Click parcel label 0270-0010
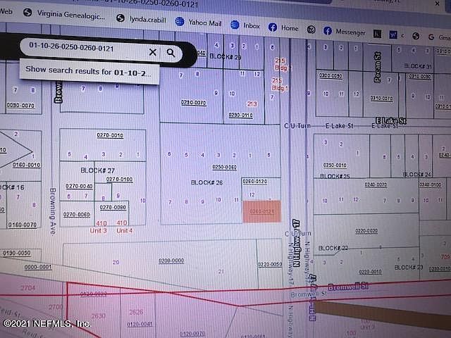Screen dimensions: 451x338 click(110, 135)
